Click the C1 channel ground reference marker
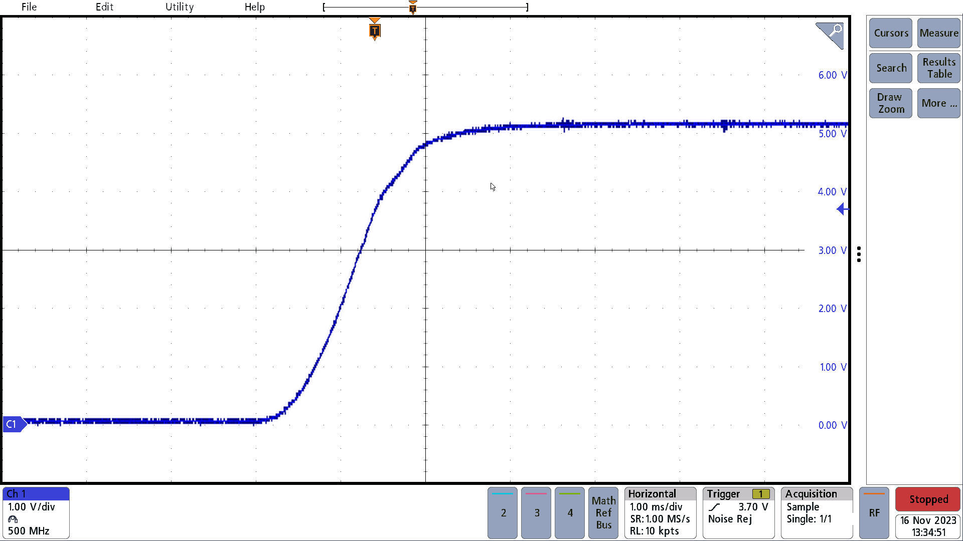Screen dimensions: 963x541 coord(14,424)
